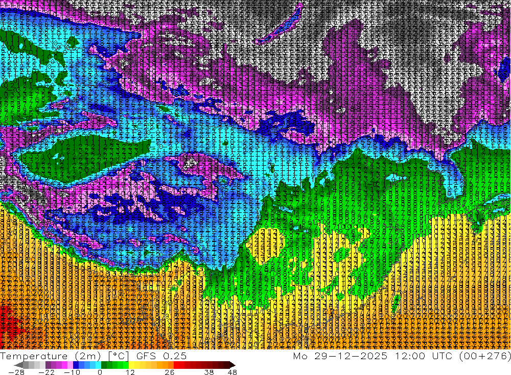Click the '-10' legend value
511x375 pixels.
click(72, 372)
